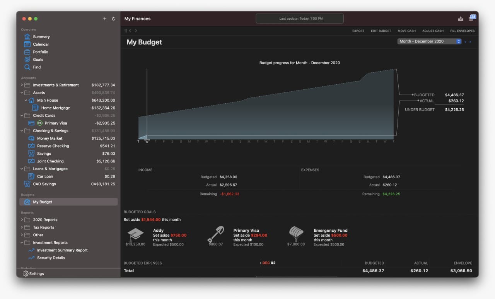Collapse the Assets group
This screenshot has width=495, height=299.
[x=22, y=93]
